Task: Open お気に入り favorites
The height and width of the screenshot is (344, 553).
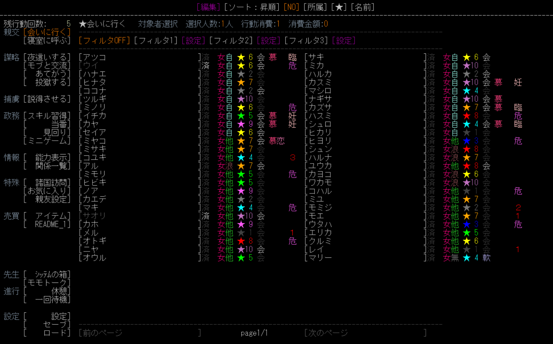Action: pos(47,191)
